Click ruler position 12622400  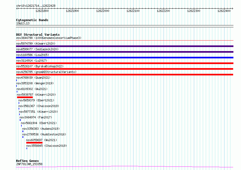224,11
